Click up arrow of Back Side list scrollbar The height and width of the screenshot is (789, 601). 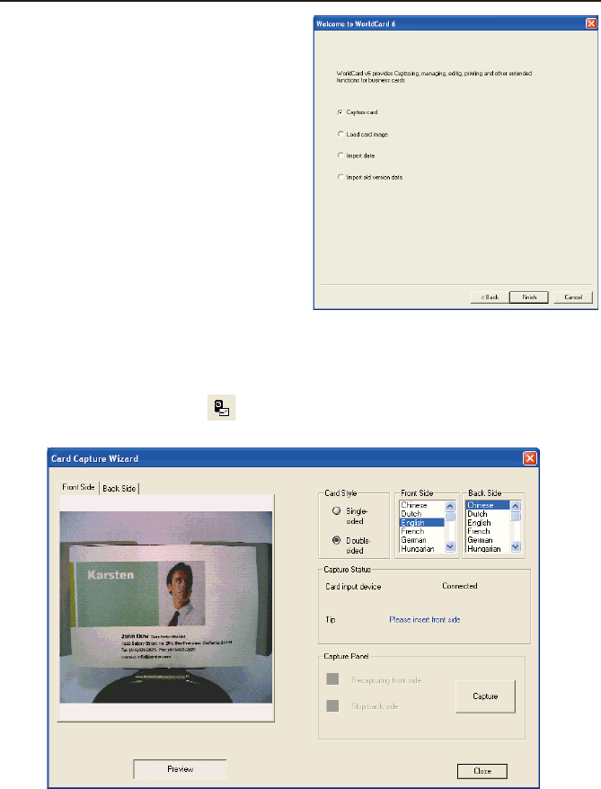click(x=516, y=506)
